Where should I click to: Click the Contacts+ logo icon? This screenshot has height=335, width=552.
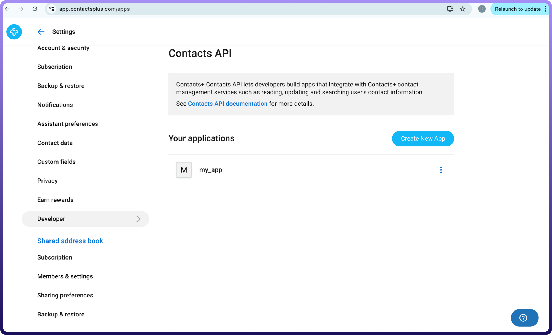[x=14, y=32]
